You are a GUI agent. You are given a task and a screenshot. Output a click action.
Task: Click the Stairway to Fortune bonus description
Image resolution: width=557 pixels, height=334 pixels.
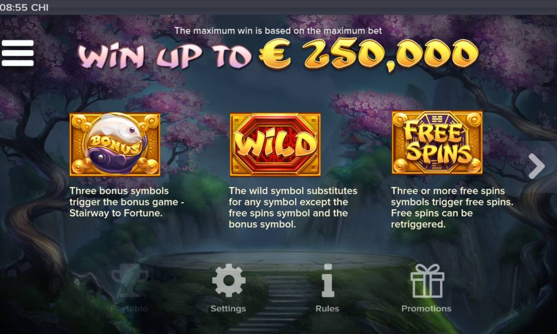[x=126, y=202]
